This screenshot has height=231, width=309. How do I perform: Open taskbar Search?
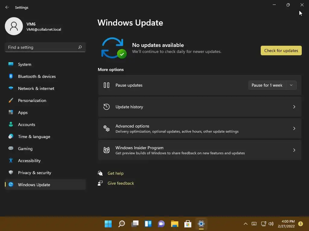[x=121, y=224]
